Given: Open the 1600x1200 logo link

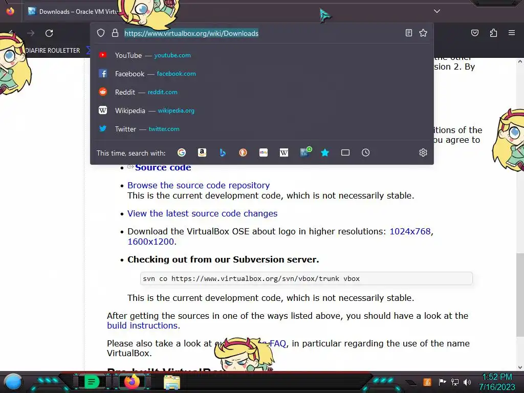Looking at the screenshot, I should click(151, 242).
